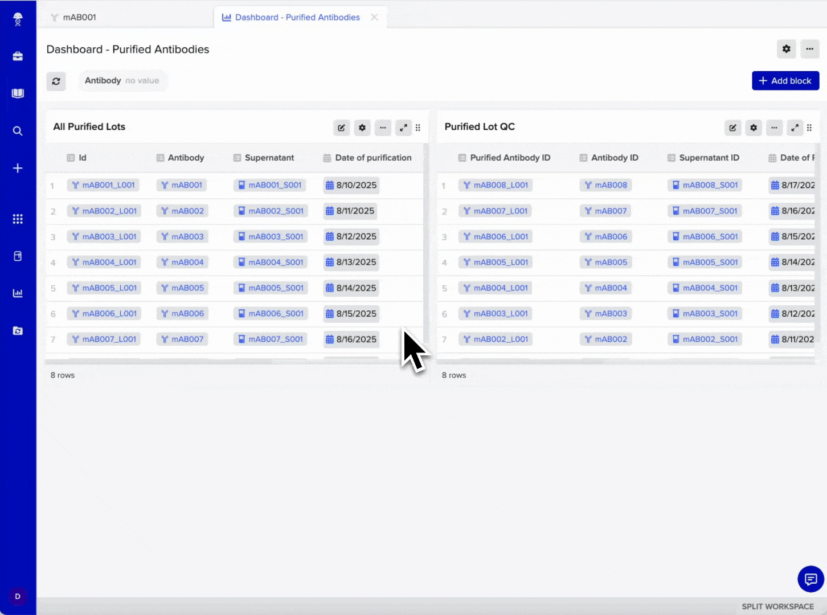The height and width of the screenshot is (615, 827).
Task: Open settings gear for Purified Lot QC
Action: (x=754, y=128)
